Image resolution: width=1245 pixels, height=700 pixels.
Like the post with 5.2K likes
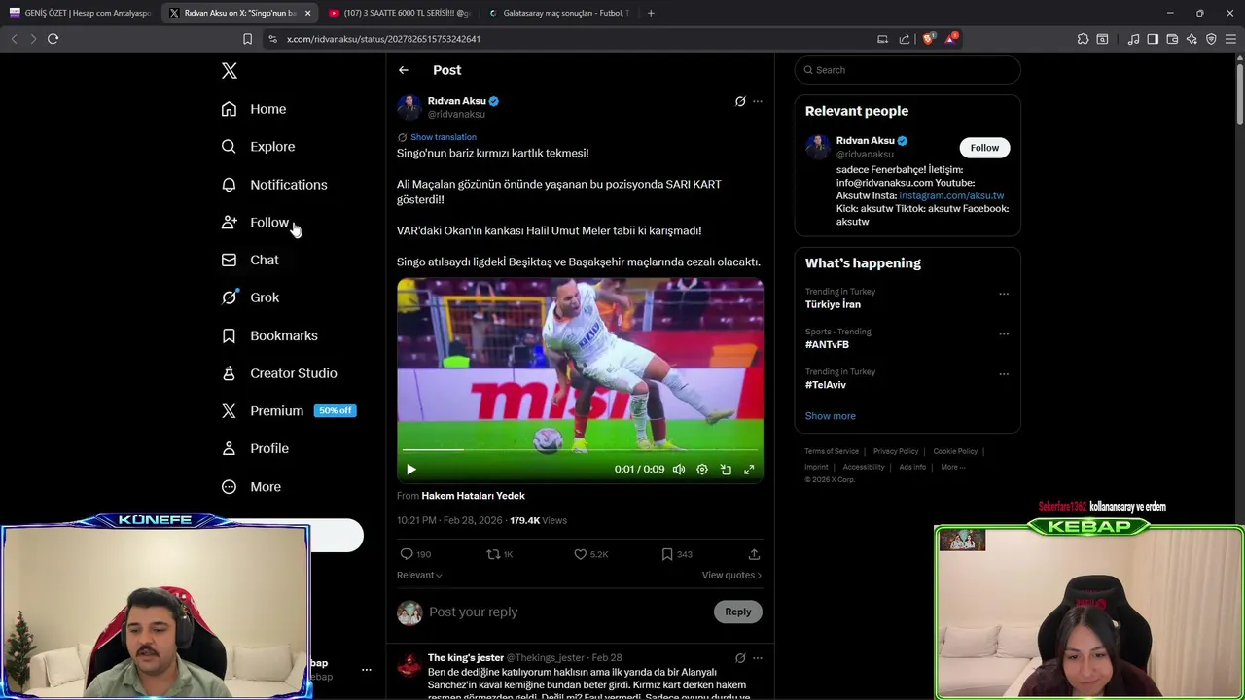(591, 554)
